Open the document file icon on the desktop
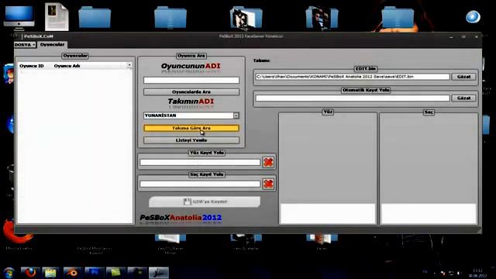 57,17
